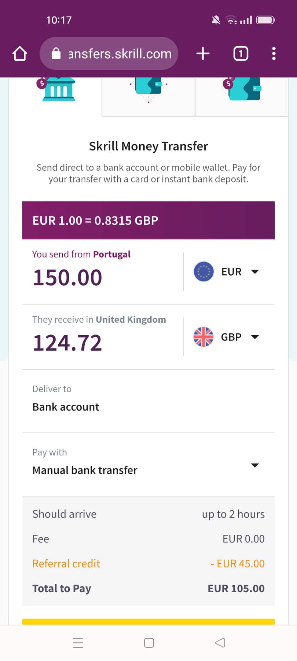Viewport: 297px width, 661px height.
Task: Open the browser three-dot menu
Action: pos(274,54)
